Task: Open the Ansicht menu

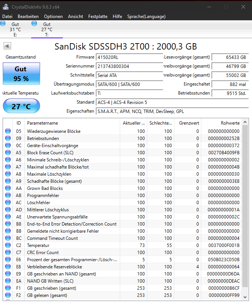Action: (x=75, y=17)
